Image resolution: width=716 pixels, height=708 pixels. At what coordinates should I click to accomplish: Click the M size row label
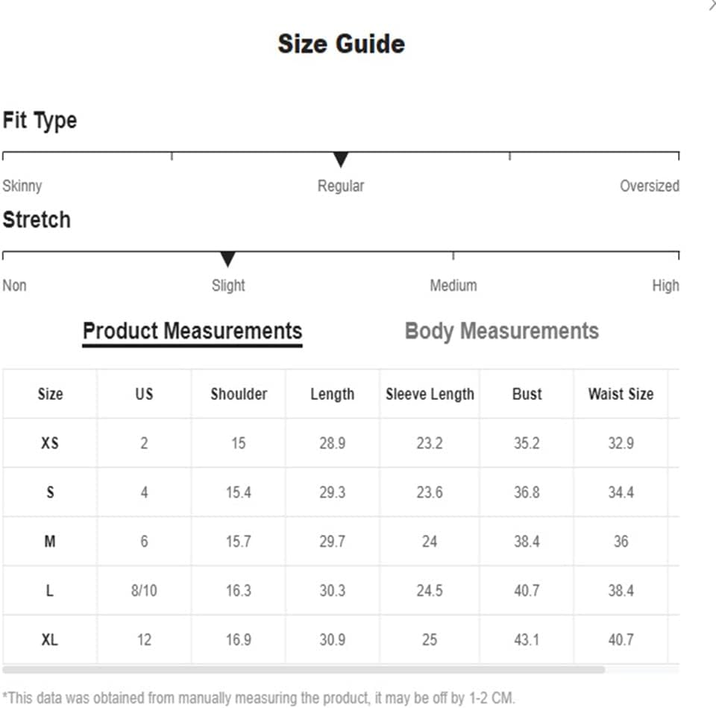(50, 541)
